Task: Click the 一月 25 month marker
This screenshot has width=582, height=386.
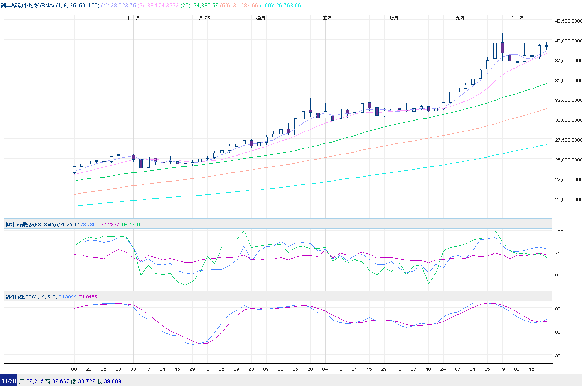Action: pos(202,18)
